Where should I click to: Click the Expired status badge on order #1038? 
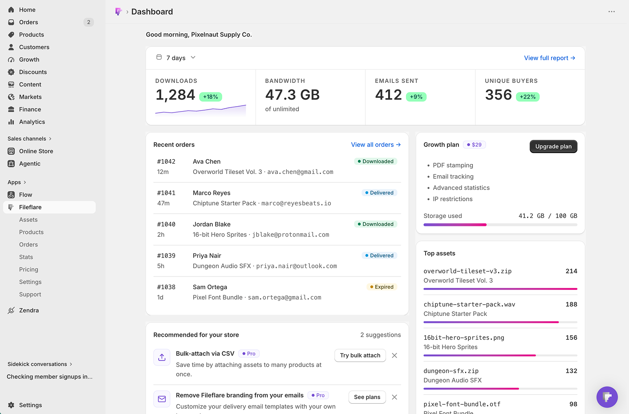(382, 287)
